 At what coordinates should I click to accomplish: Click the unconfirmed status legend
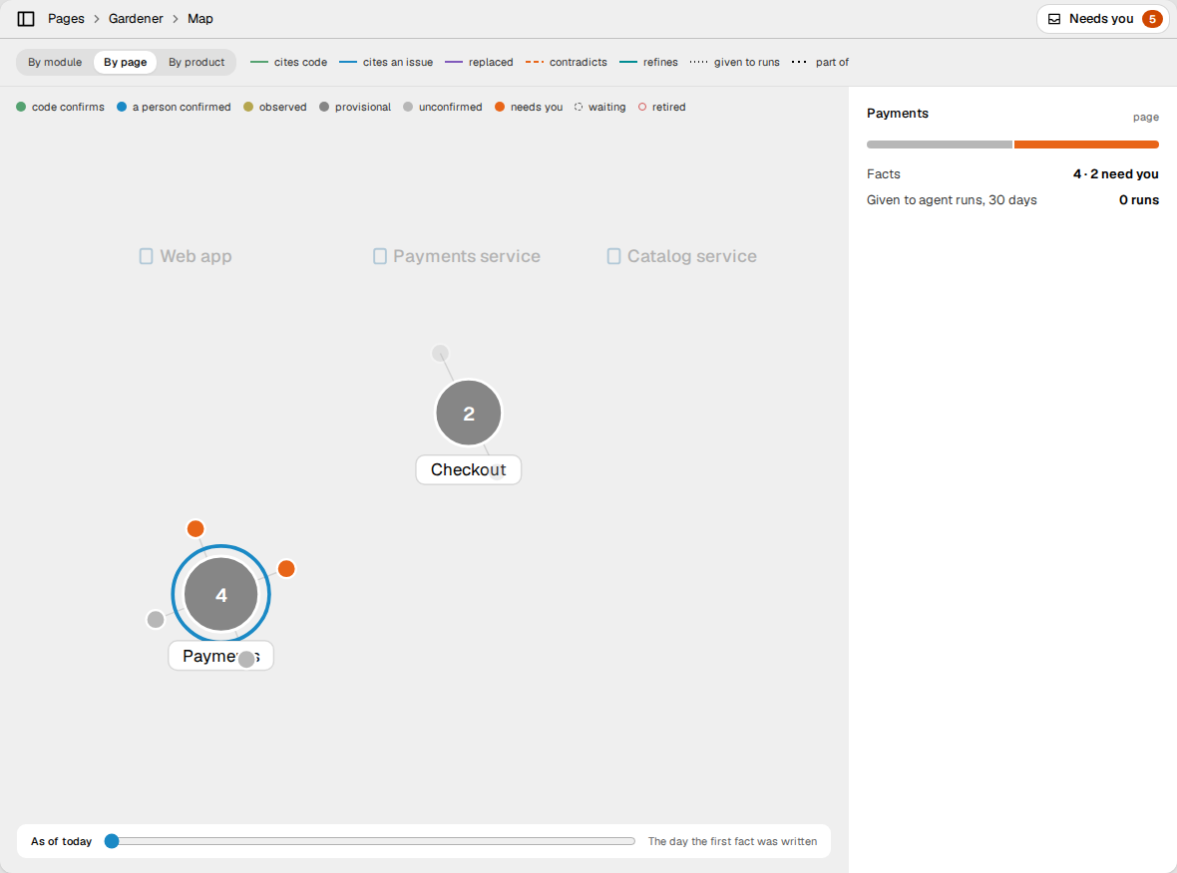pos(442,108)
